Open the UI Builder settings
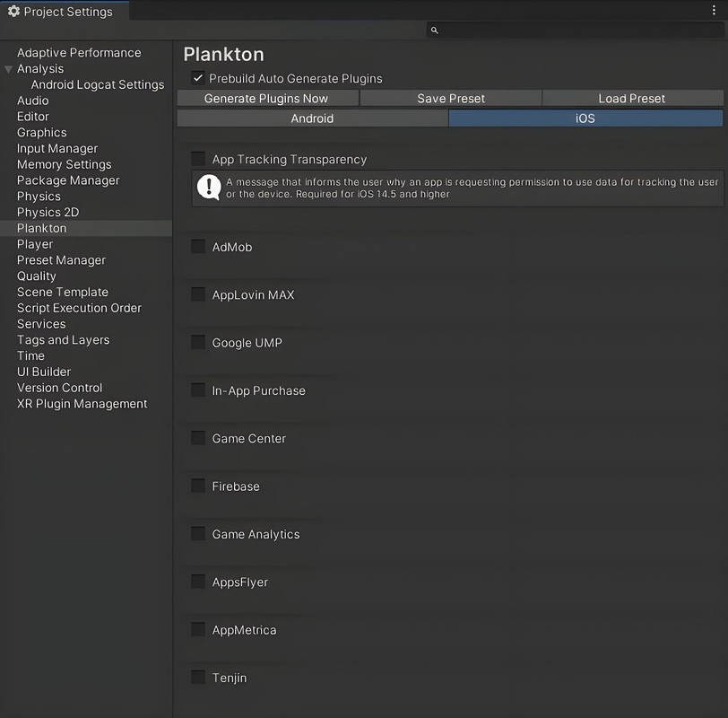The width and height of the screenshot is (728, 718). 44,372
